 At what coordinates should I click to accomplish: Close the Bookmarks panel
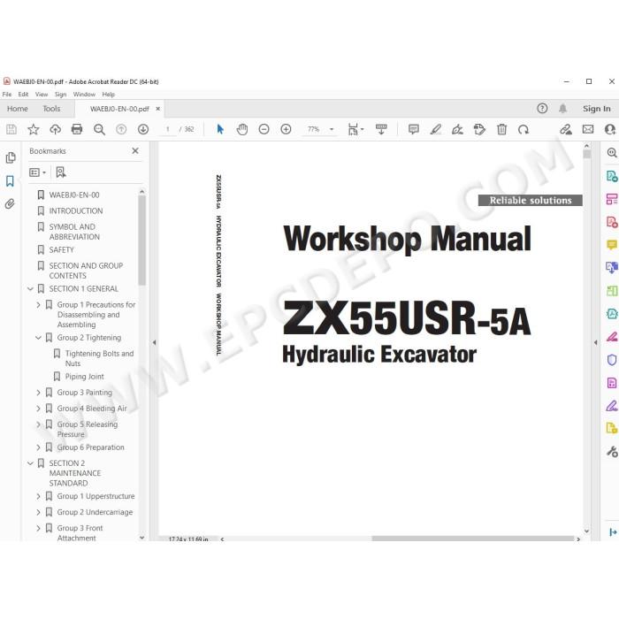click(135, 151)
